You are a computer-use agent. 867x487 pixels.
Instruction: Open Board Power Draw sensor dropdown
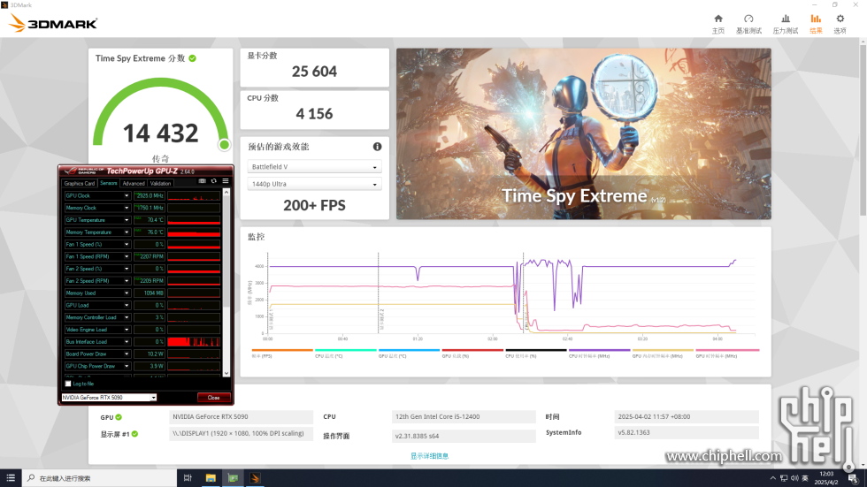(126, 354)
